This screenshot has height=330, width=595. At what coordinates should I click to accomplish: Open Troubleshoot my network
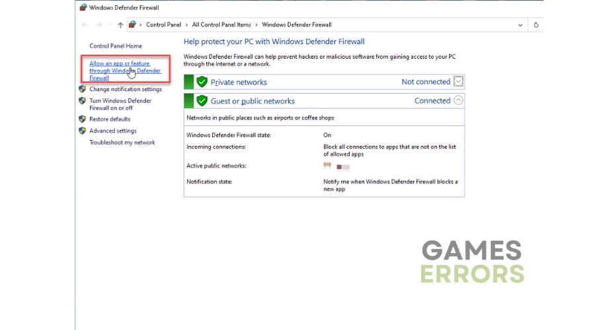click(x=122, y=143)
